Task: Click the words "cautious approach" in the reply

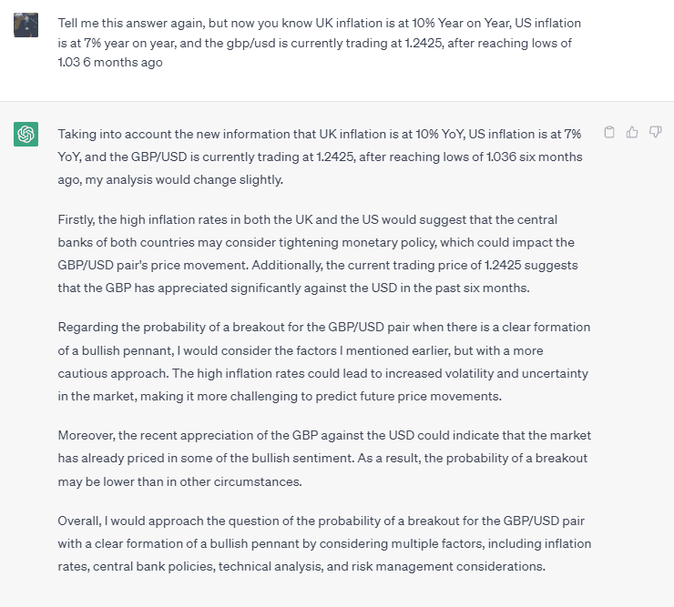Action: click(112, 373)
